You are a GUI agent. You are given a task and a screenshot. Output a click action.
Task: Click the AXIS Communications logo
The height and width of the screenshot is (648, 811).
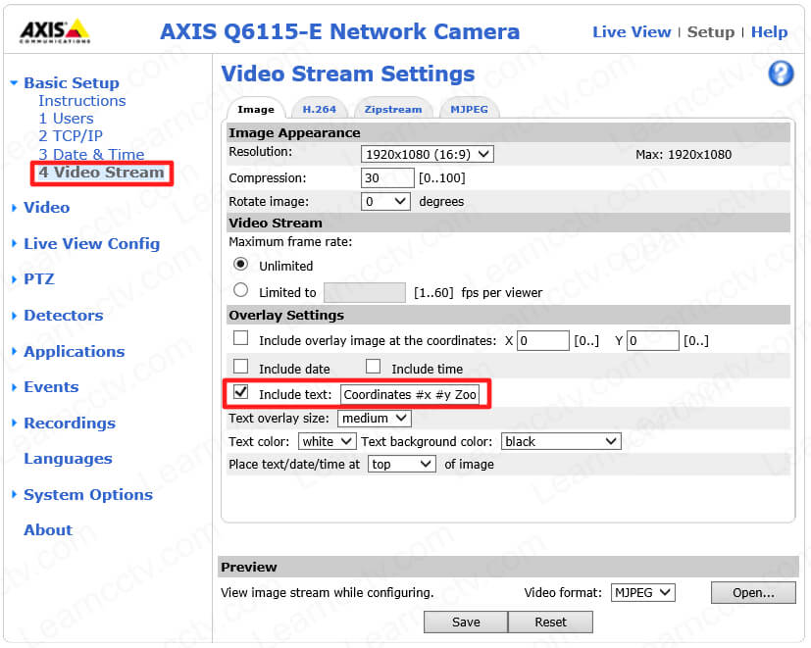pos(55,32)
